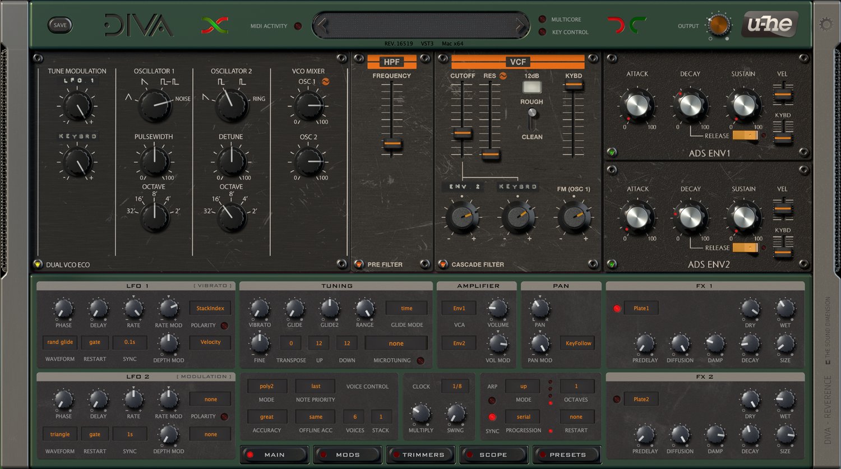Open the NOTE PRIORITY dropdown showing last
This screenshot has height=469, width=841.
(316, 386)
